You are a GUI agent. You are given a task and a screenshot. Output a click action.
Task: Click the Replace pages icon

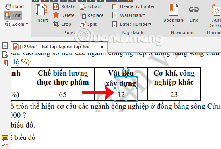point(83,15)
